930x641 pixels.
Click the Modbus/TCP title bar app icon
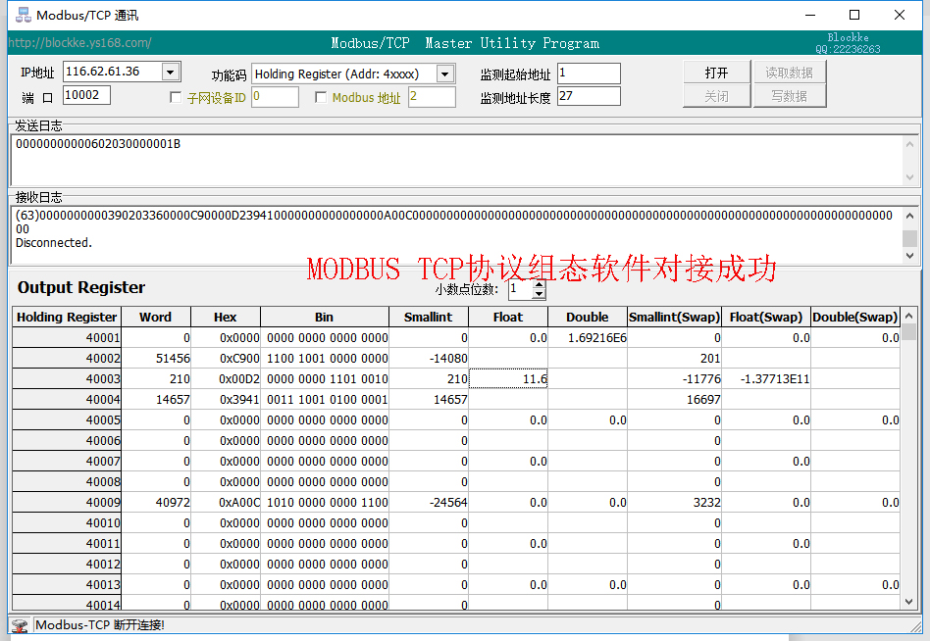pyautogui.click(x=23, y=15)
